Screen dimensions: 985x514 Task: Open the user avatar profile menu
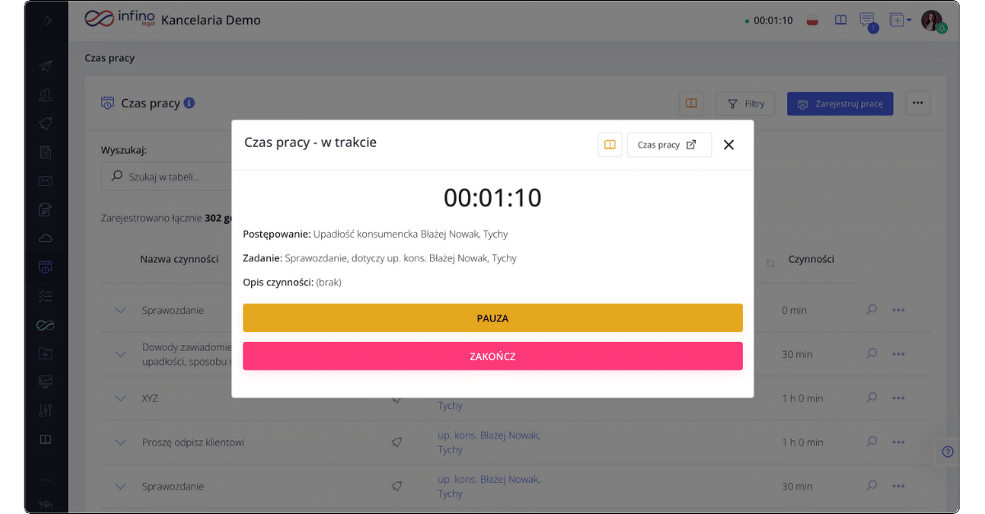[x=932, y=20]
